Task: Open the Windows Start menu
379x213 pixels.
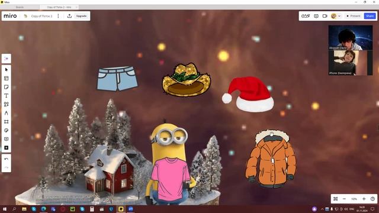Action: (5, 209)
